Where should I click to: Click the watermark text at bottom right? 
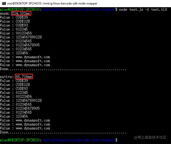150,137
